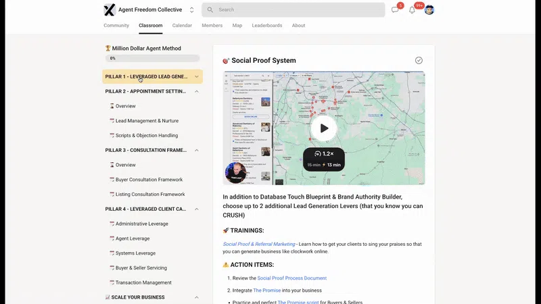Screen dimensions: 541x304
Task: Open The Promise script link
Action: [x=298, y=302]
